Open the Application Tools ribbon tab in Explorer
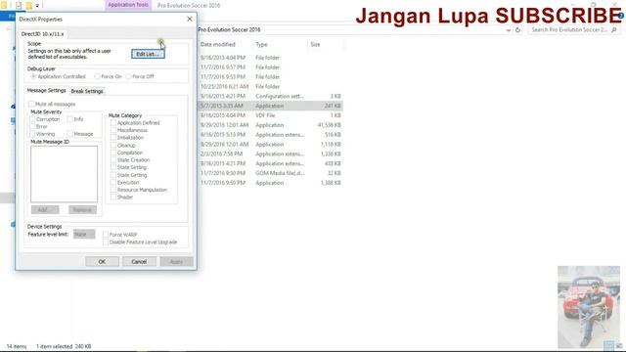 click(128, 5)
